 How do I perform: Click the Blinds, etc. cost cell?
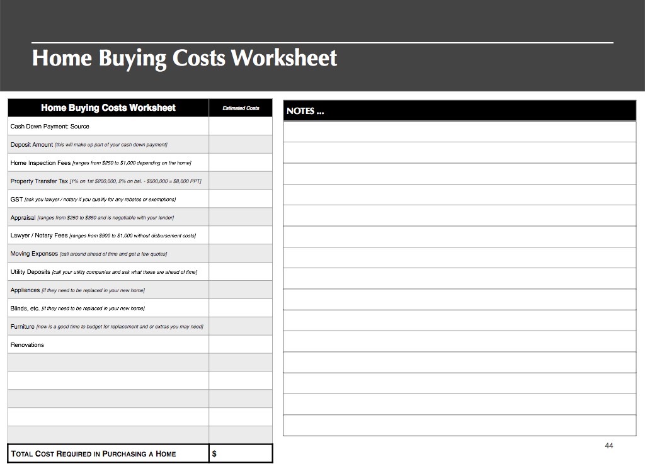pyautogui.click(x=241, y=309)
